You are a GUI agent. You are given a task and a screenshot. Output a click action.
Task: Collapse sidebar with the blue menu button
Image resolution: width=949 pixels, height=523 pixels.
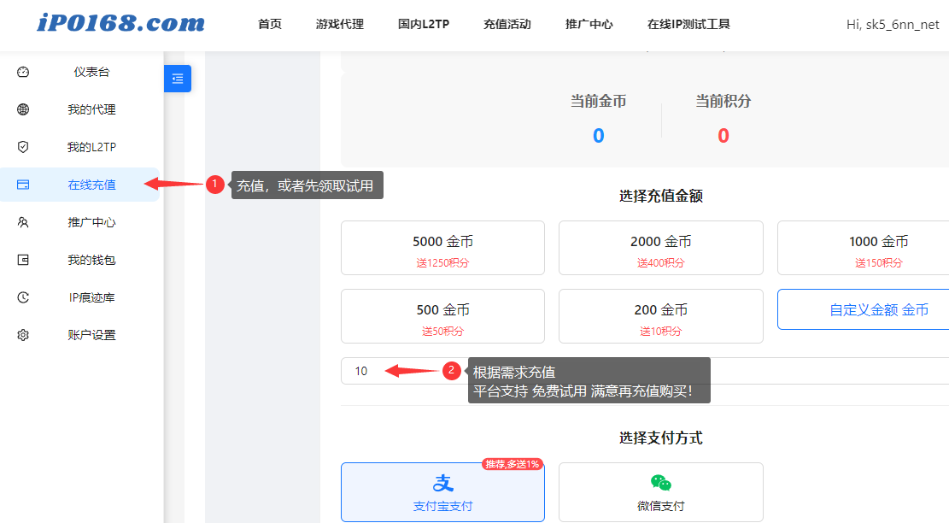click(178, 79)
